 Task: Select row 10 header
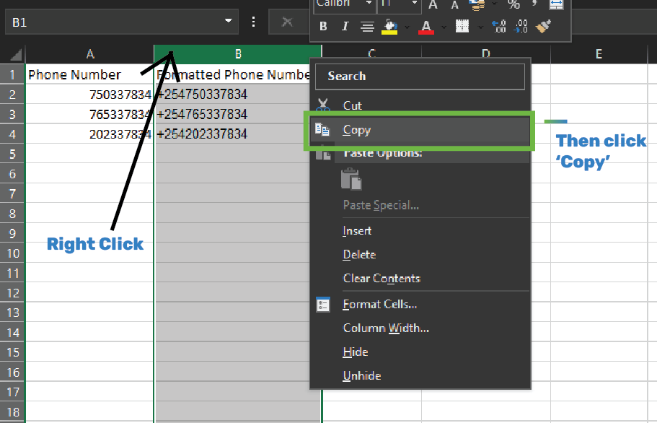pyautogui.click(x=12, y=253)
